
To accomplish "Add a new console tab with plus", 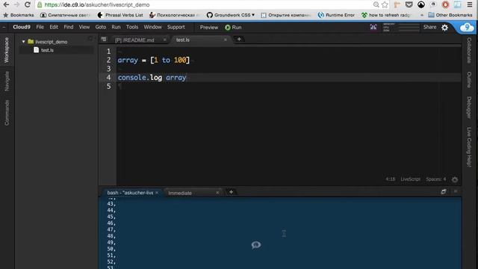I will click(231, 192).
